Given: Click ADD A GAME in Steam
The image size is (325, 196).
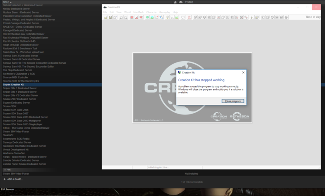Looking at the screenshot, I should coord(13,179).
